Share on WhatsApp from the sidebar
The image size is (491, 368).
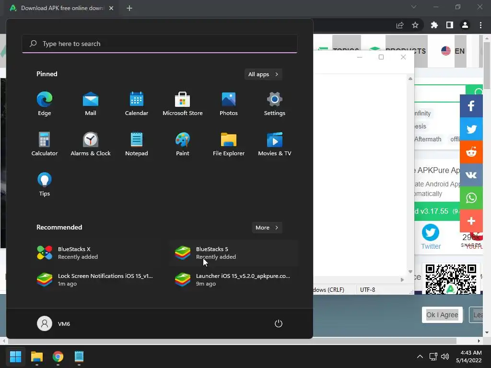[x=471, y=198]
